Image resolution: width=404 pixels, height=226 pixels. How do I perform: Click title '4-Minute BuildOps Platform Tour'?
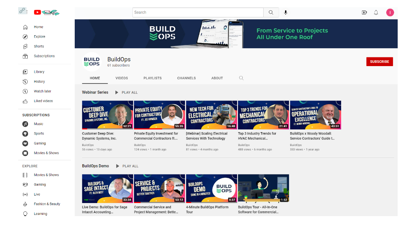pos(207,209)
